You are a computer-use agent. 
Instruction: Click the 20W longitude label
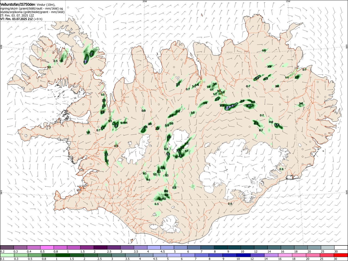click(145, 1)
